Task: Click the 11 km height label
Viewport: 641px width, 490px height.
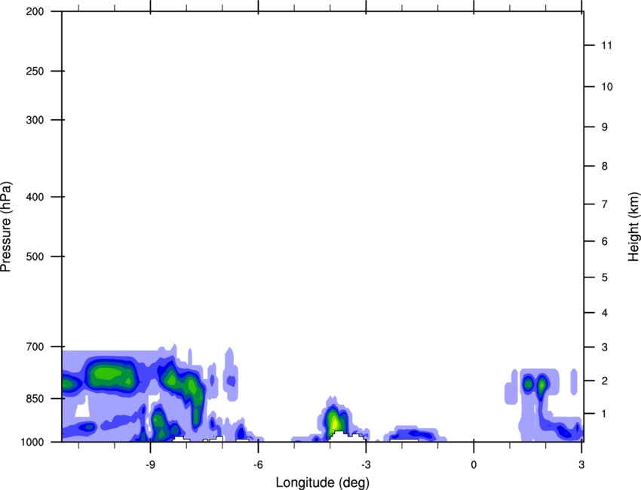Action: 606,45
